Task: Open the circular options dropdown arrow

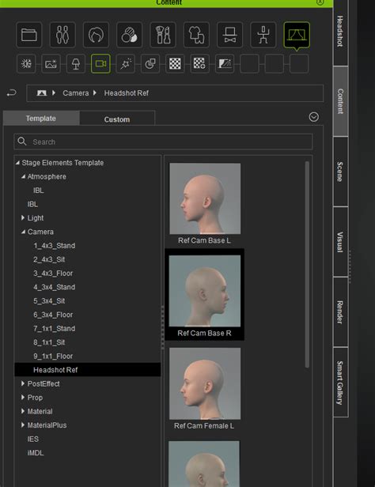Action: [x=314, y=117]
